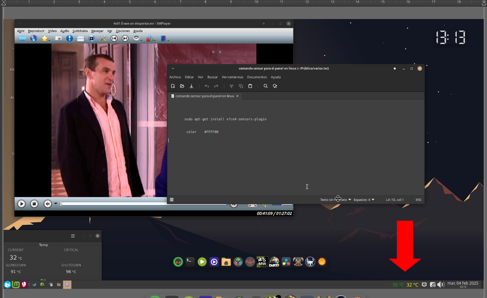
Task: Click the playlist icon in SMPlayer toolbar
Action: [80, 38]
